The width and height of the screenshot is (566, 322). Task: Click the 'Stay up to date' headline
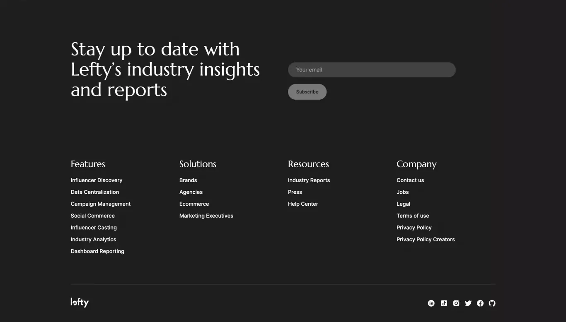click(x=165, y=70)
